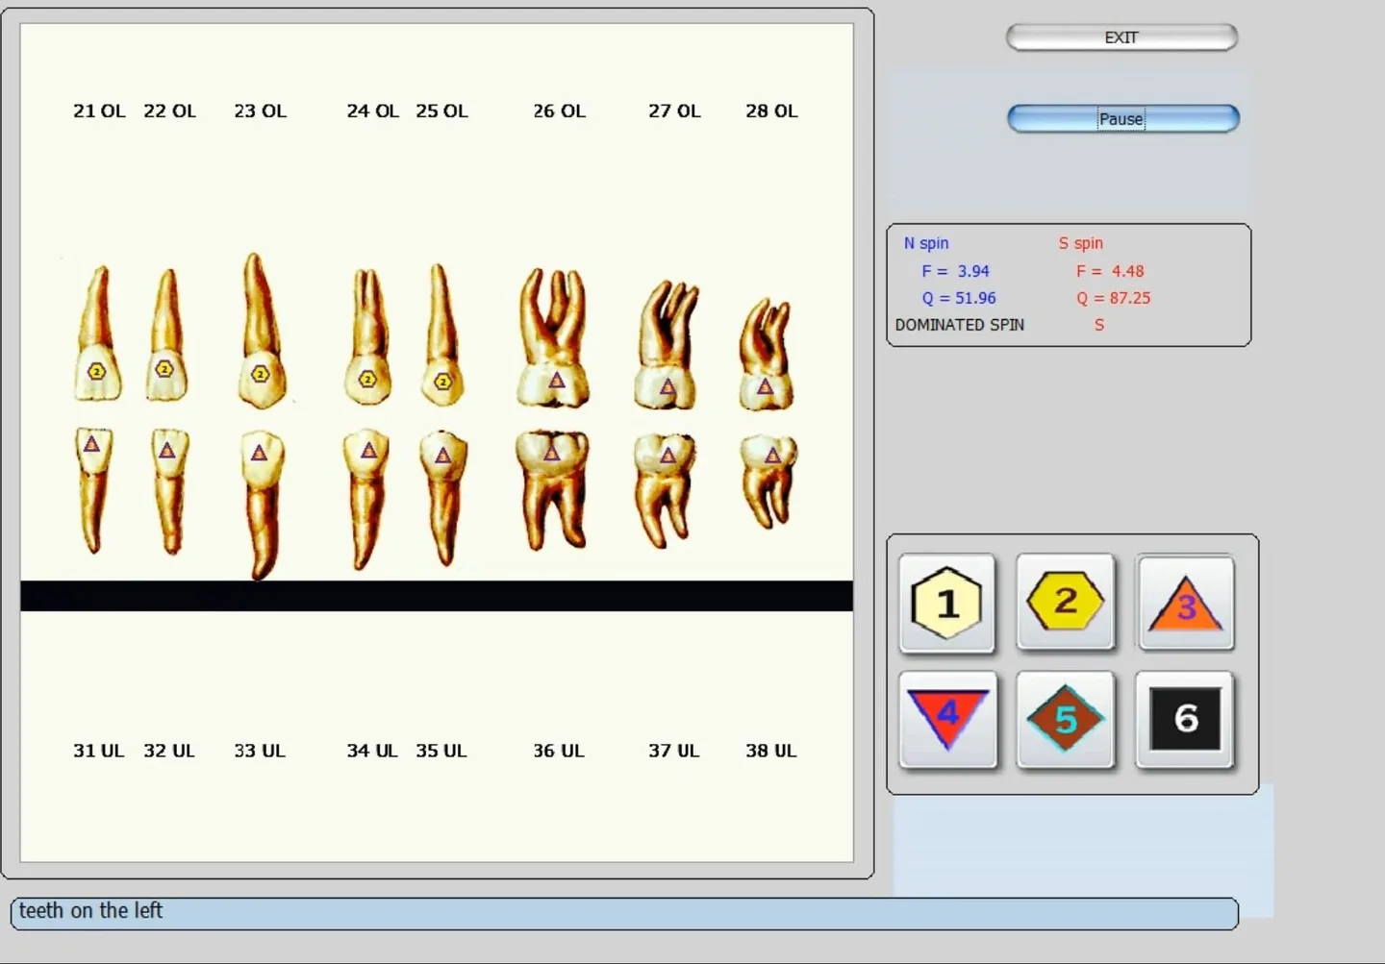Select the white hexagon level 1 legend icon

click(x=947, y=604)
